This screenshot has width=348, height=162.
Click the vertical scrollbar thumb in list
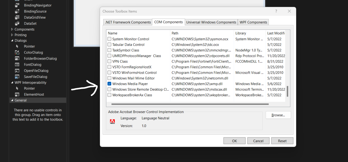tap(287, 91)
